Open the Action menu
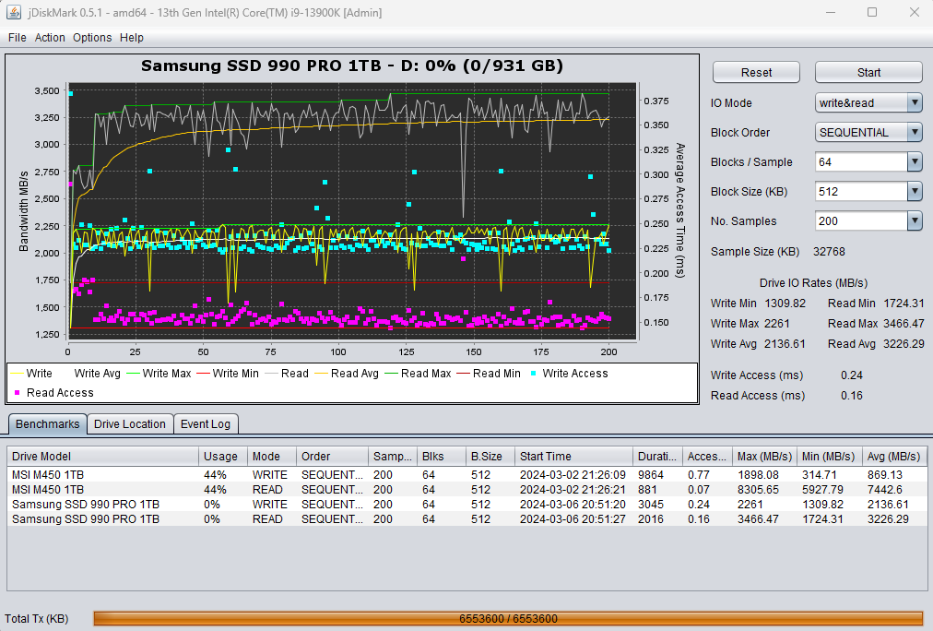 tap(50, 38)
